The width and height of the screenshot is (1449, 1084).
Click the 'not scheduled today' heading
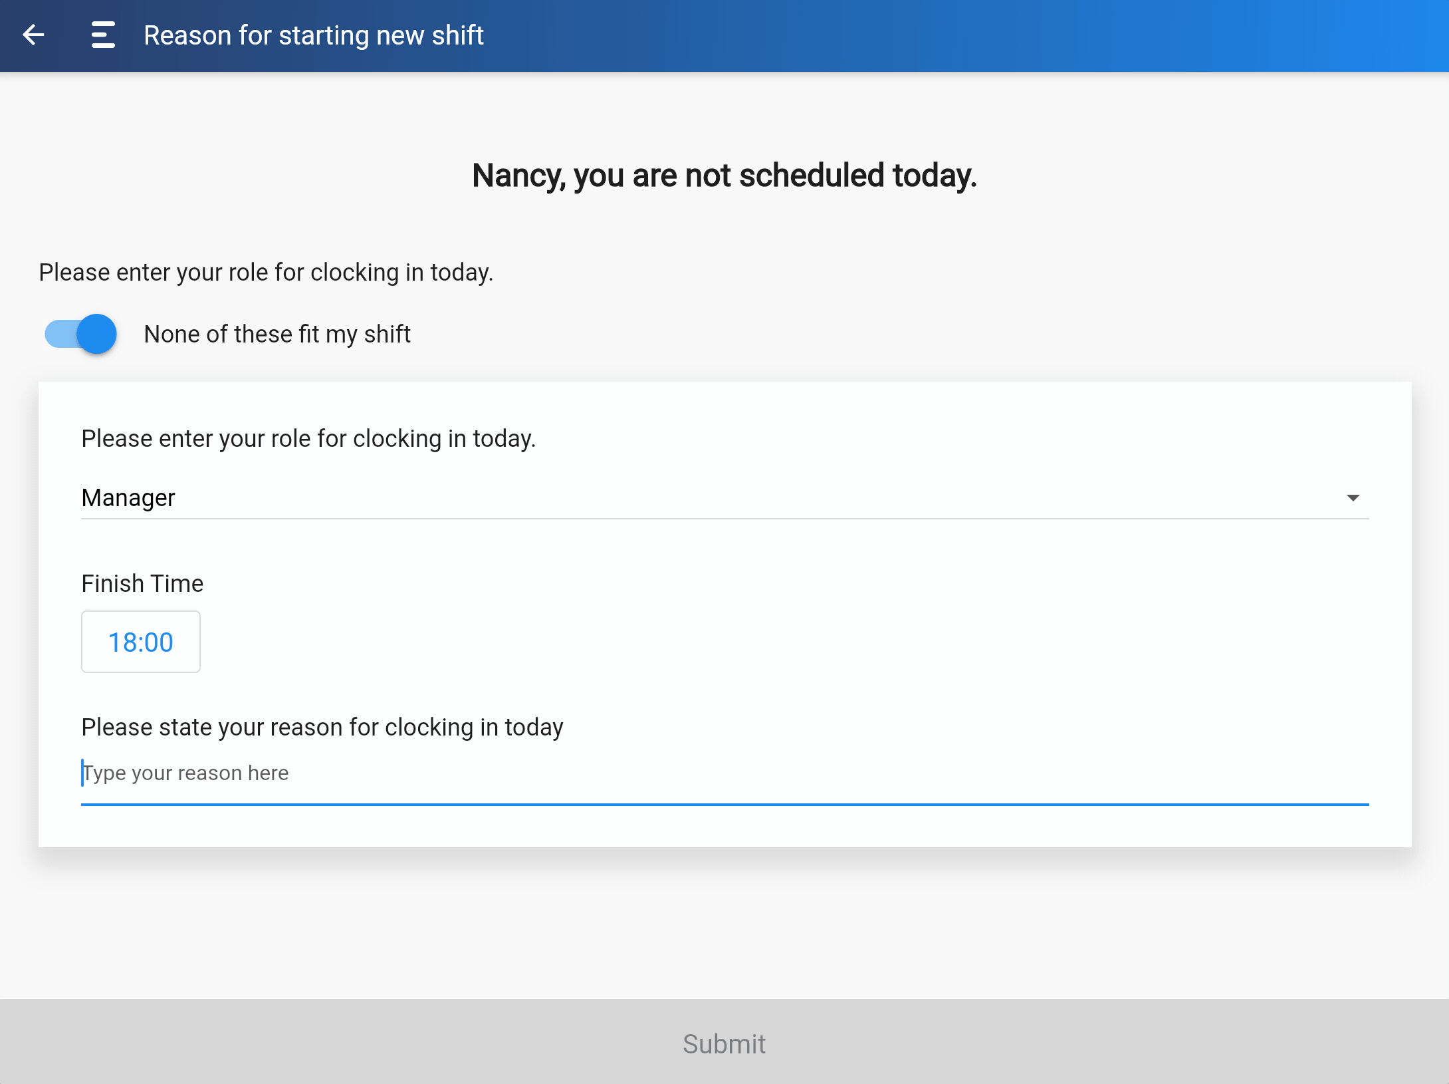[724, 176]
